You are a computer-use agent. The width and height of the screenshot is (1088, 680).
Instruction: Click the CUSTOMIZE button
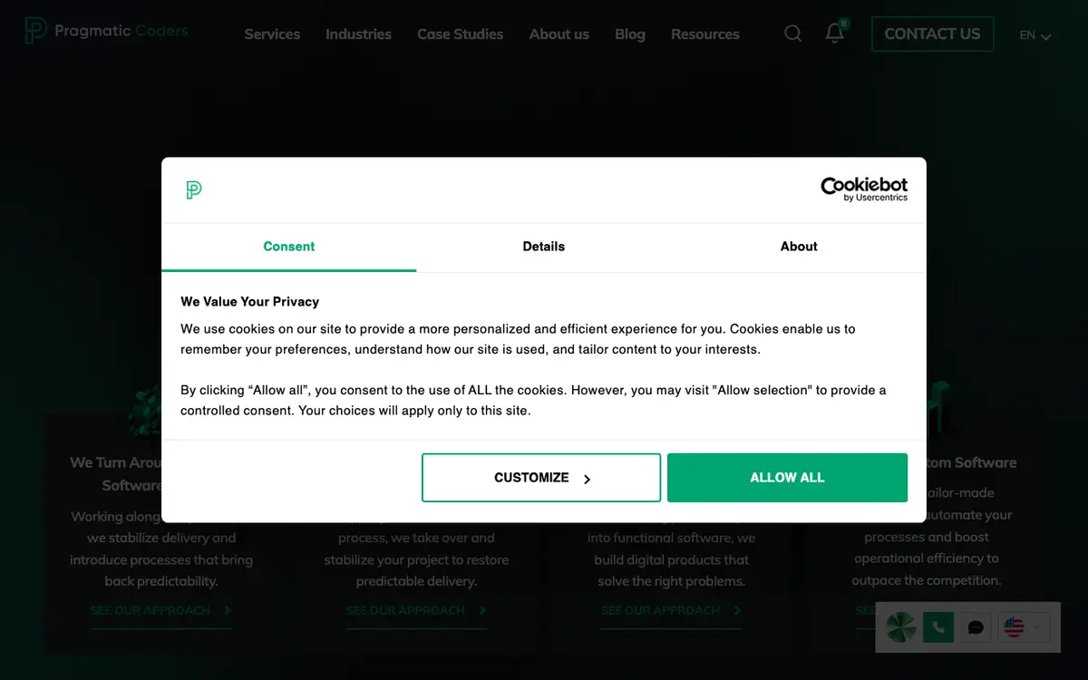541,478
